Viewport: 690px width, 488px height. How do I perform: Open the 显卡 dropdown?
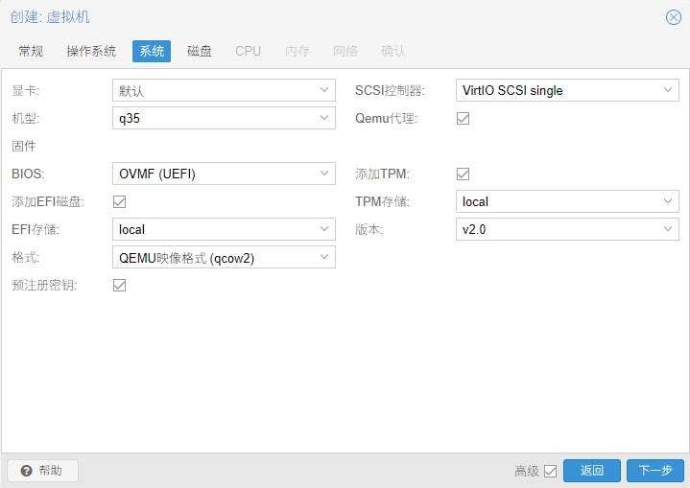pyautogui.click(x=324, y=91)
